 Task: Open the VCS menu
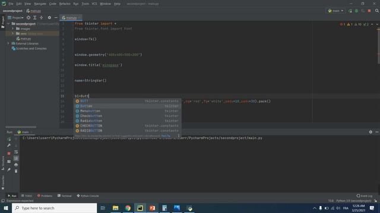[x=94, y=4]
